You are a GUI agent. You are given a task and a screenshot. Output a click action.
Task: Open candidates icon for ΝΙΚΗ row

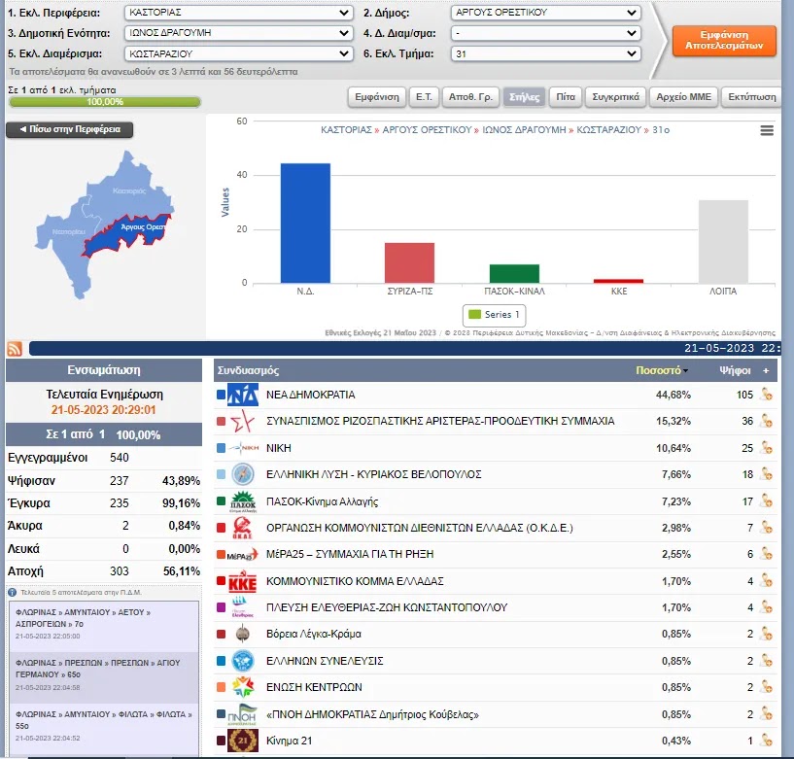767,448
